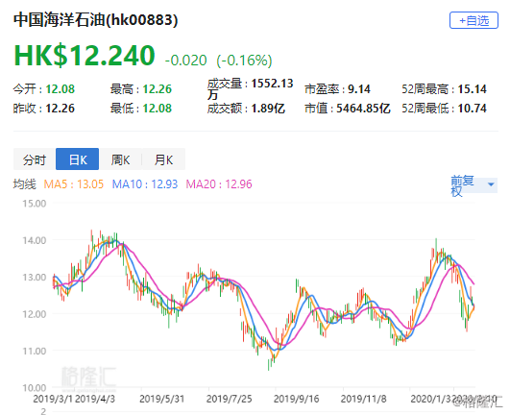
Task: Click 52周最高 value 15.14
Action: tap(473, 88)
